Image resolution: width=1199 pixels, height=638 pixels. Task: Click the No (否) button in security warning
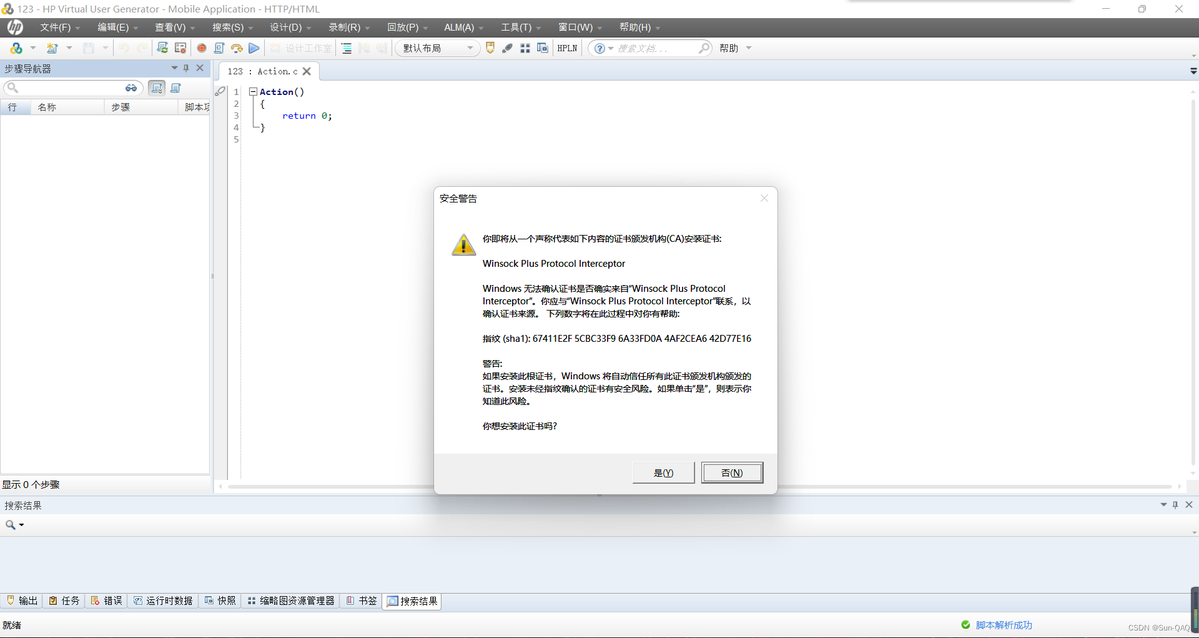tap(732, 473)
